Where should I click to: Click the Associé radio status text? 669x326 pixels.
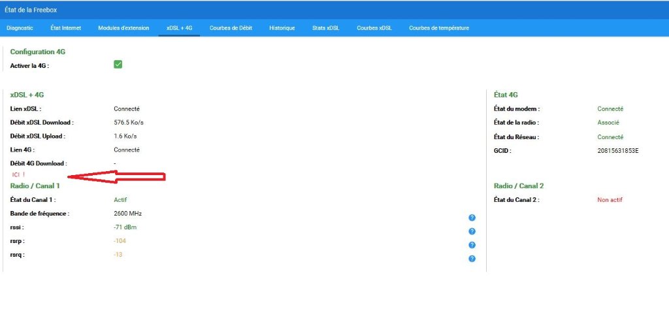[608, 123]
